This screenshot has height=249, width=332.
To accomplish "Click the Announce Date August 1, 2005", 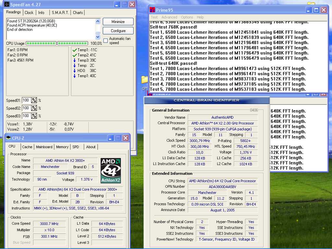I will tap(222, 210).
